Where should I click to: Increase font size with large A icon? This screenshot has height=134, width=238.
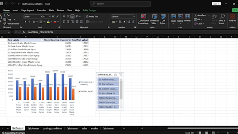pos(53,16)
